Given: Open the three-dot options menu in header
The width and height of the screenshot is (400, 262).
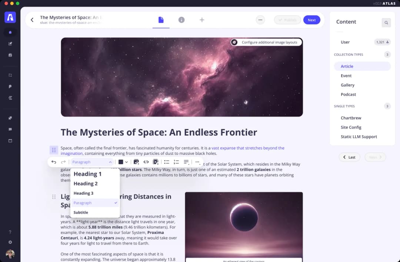Looking at the screenshot, I should (x=260, y=20).
